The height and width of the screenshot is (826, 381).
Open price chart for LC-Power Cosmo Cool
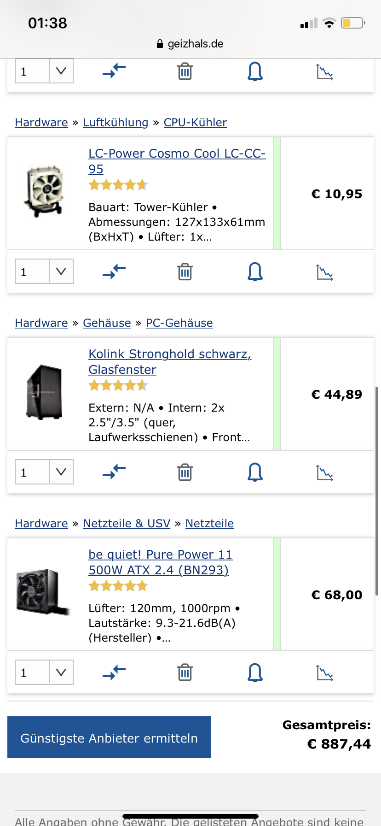coord(324,272)
